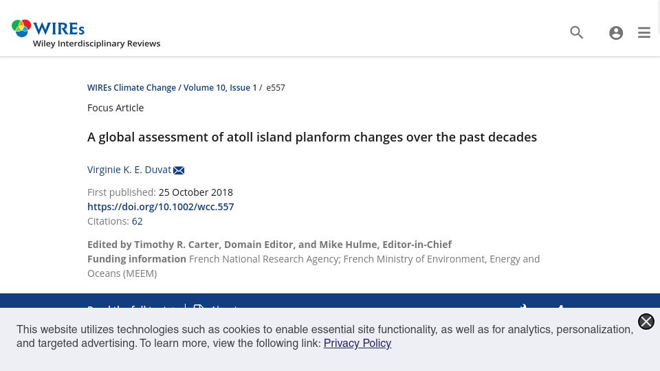Open author Virginie K. E. Duvat link
The image size is (660, 371).
click(129, 170)
